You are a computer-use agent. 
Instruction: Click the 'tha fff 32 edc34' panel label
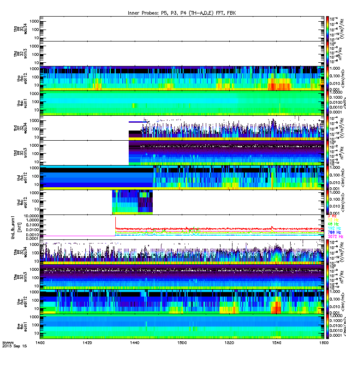[x=20, y=29]
